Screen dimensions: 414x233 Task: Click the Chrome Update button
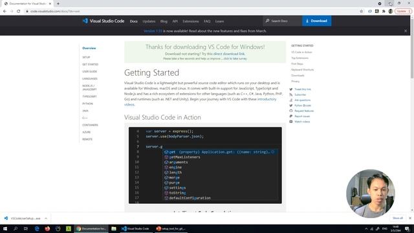pos(403,11)
